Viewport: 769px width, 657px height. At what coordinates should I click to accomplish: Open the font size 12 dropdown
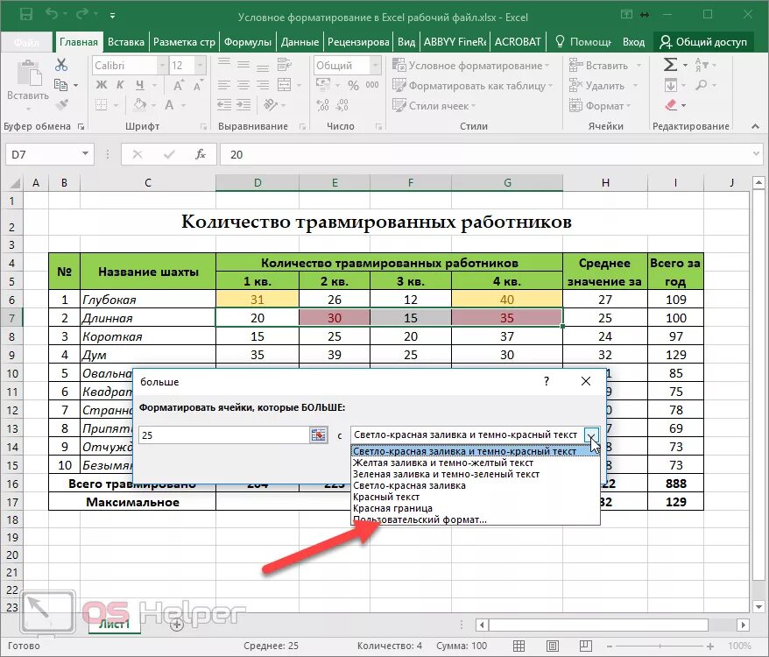click(200, 65)
